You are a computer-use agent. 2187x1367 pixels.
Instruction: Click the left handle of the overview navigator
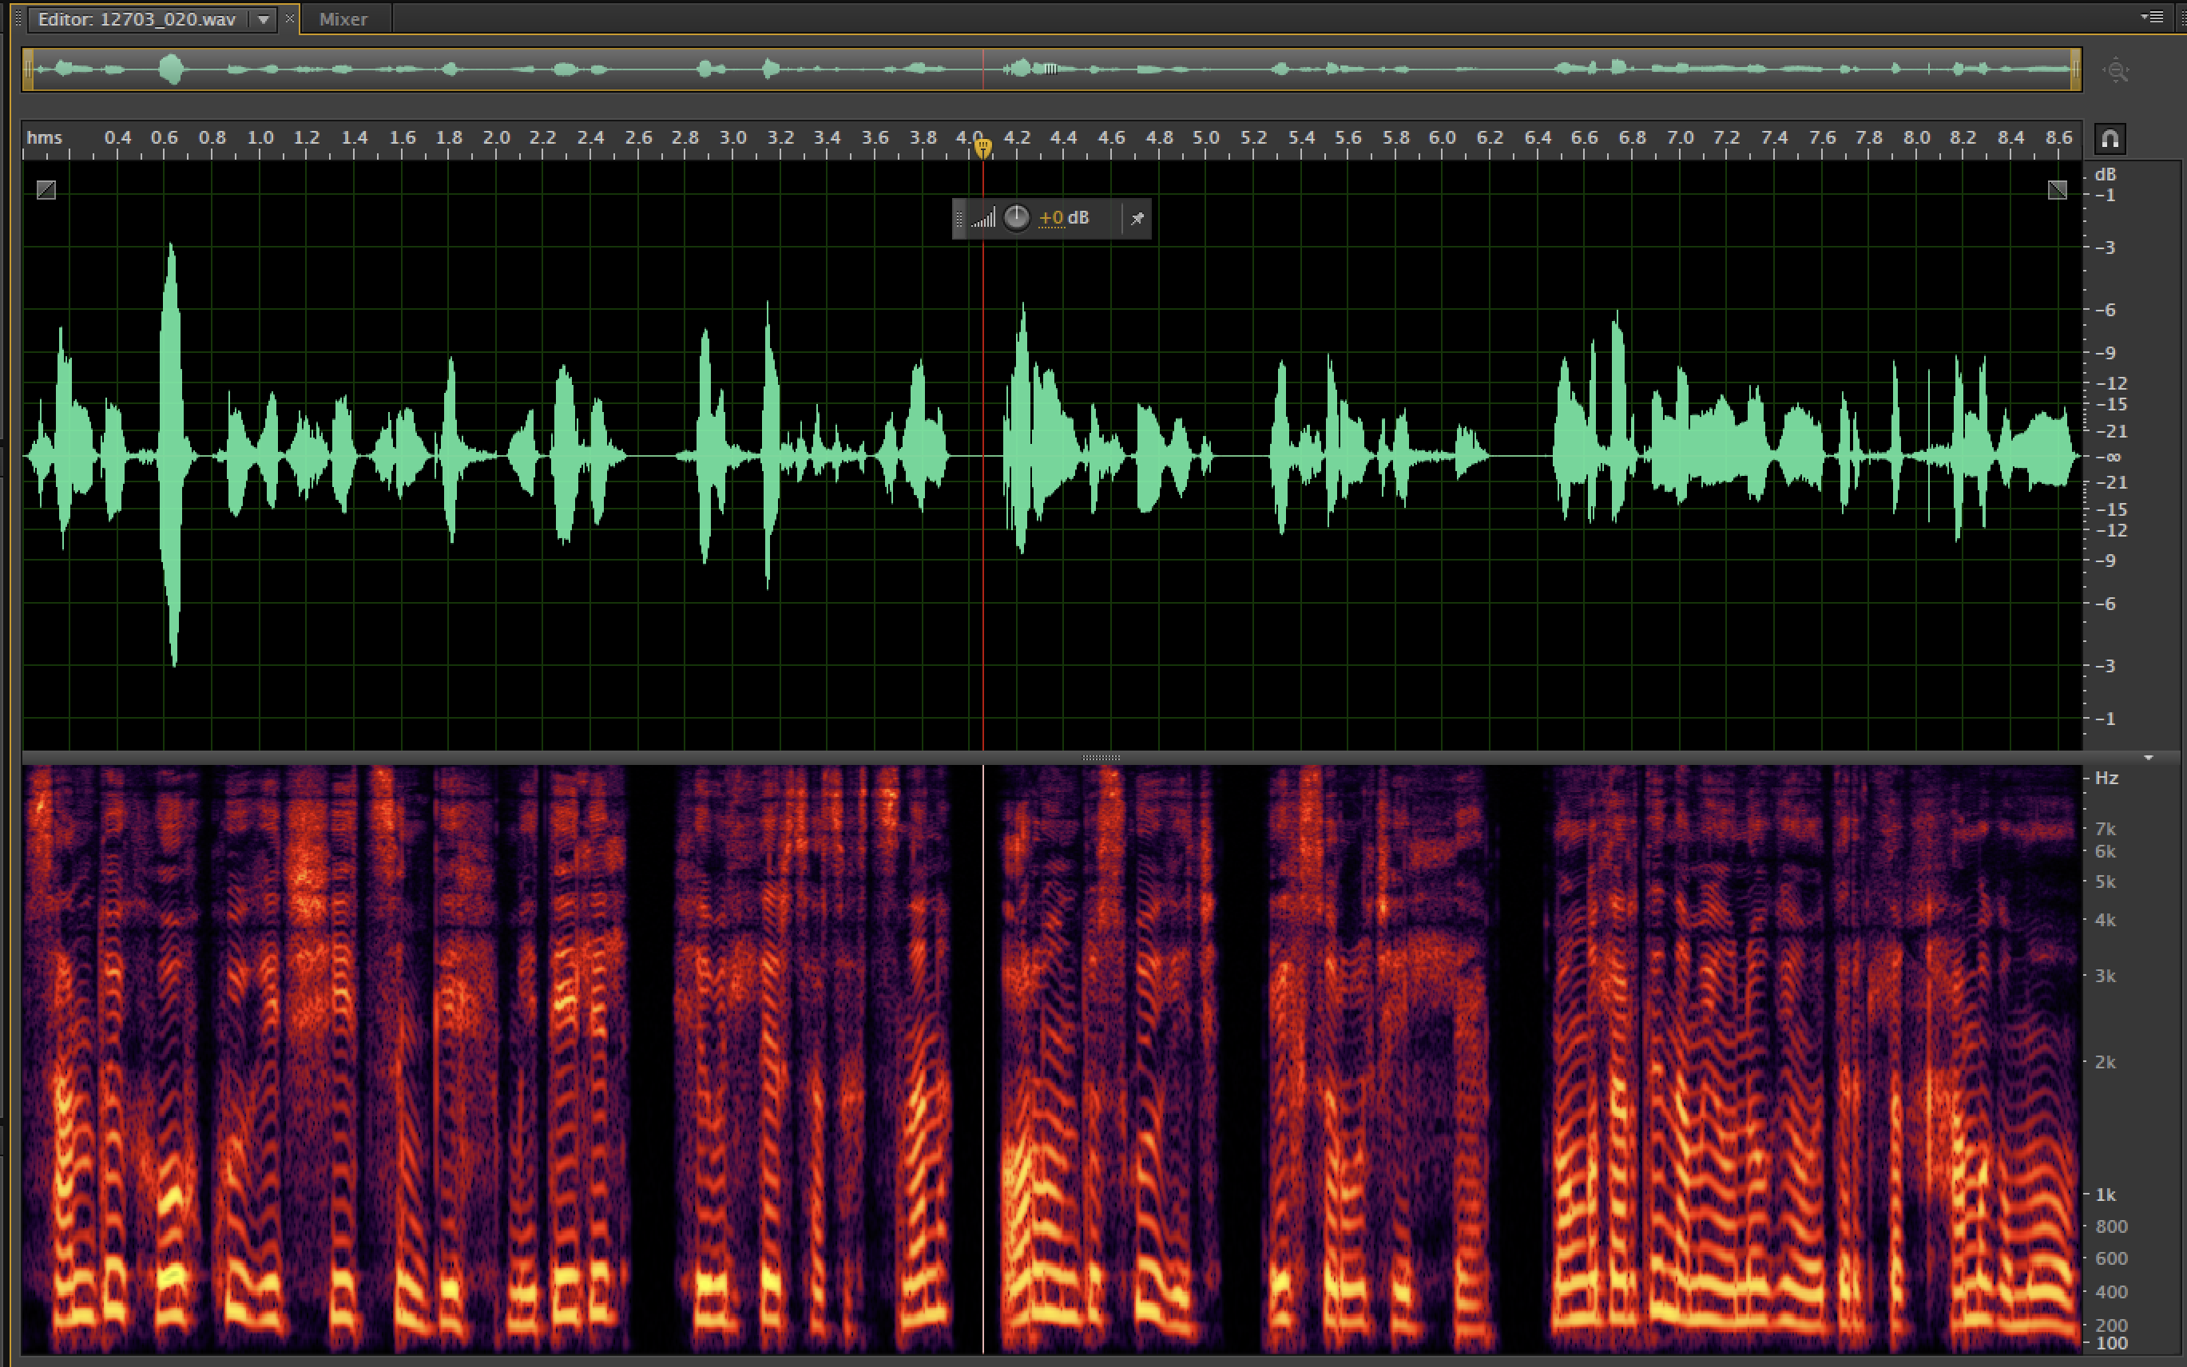[29, 69]
